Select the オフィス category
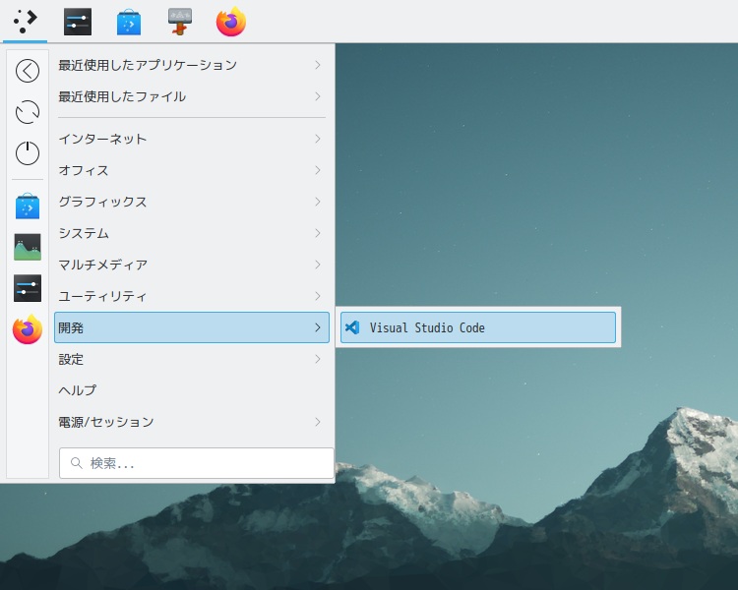Image resolution: width=738 pixels, height=590 pixels. tap(192, 170)
